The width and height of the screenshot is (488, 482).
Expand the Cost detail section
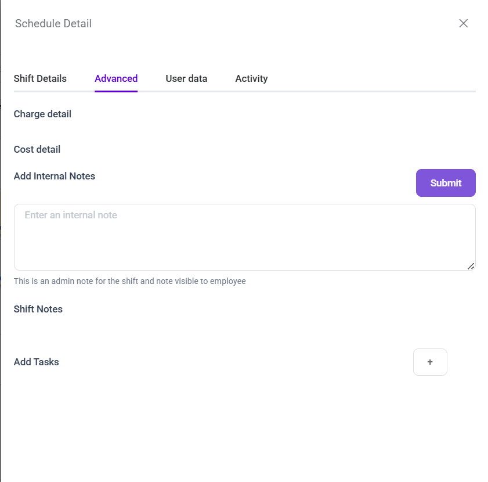pyautogui.click(x=37, y=149)
